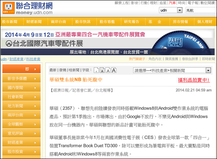Open the 願景工程 top link
This screenshot has width=217, height=159.
point(122,3)
